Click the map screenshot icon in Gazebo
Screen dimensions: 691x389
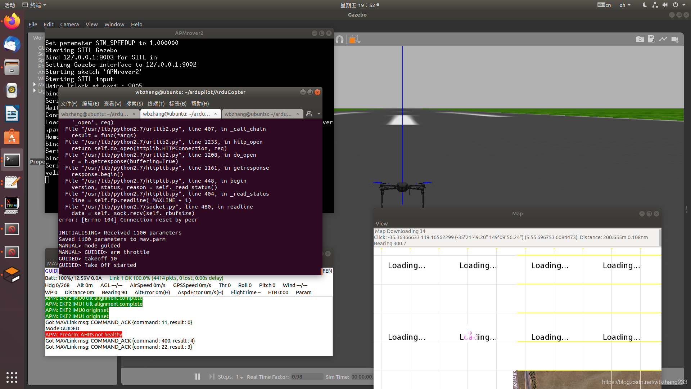[640, 39]
